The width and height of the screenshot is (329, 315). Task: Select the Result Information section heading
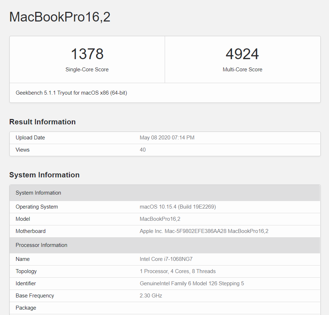pos(42,122)
